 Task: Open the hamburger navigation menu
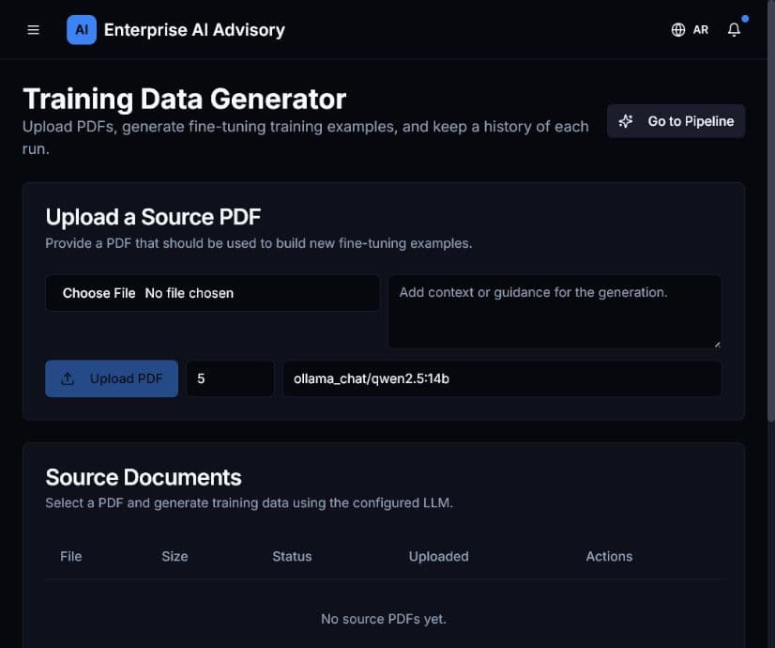pyautogui.click(x=33, y=30)
